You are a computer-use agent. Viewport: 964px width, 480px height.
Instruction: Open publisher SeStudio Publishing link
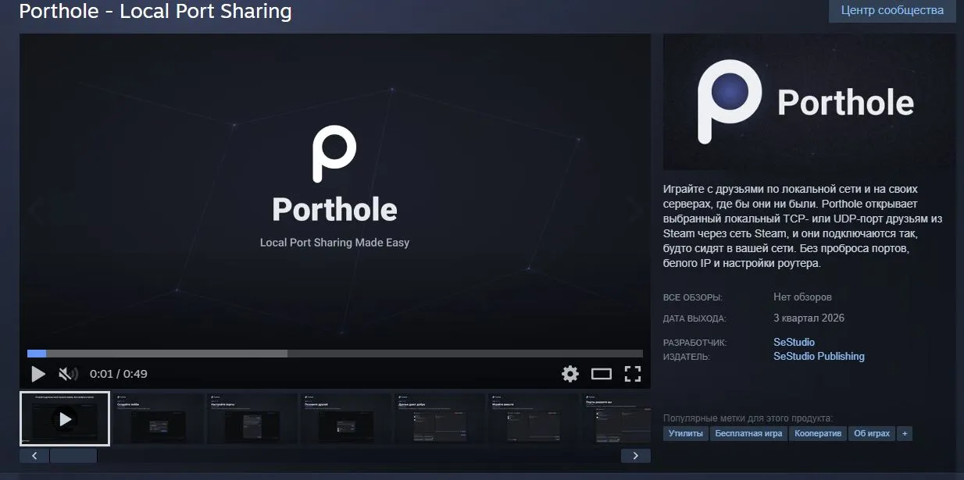pyautogui.click(x=819, y=356)
